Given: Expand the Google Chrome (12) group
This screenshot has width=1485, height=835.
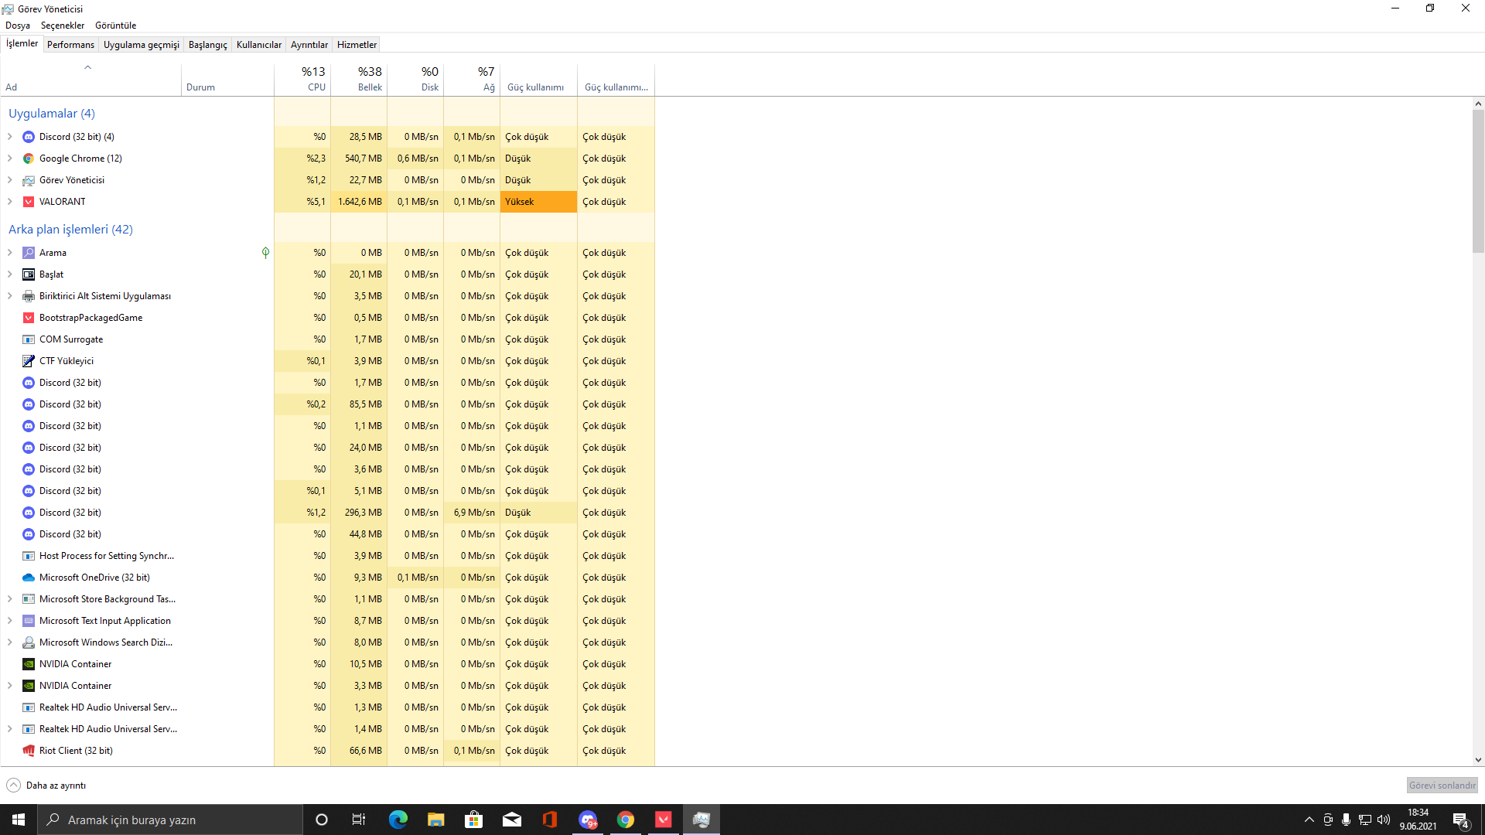Looking at the screenshot, I should coord(10,158).
